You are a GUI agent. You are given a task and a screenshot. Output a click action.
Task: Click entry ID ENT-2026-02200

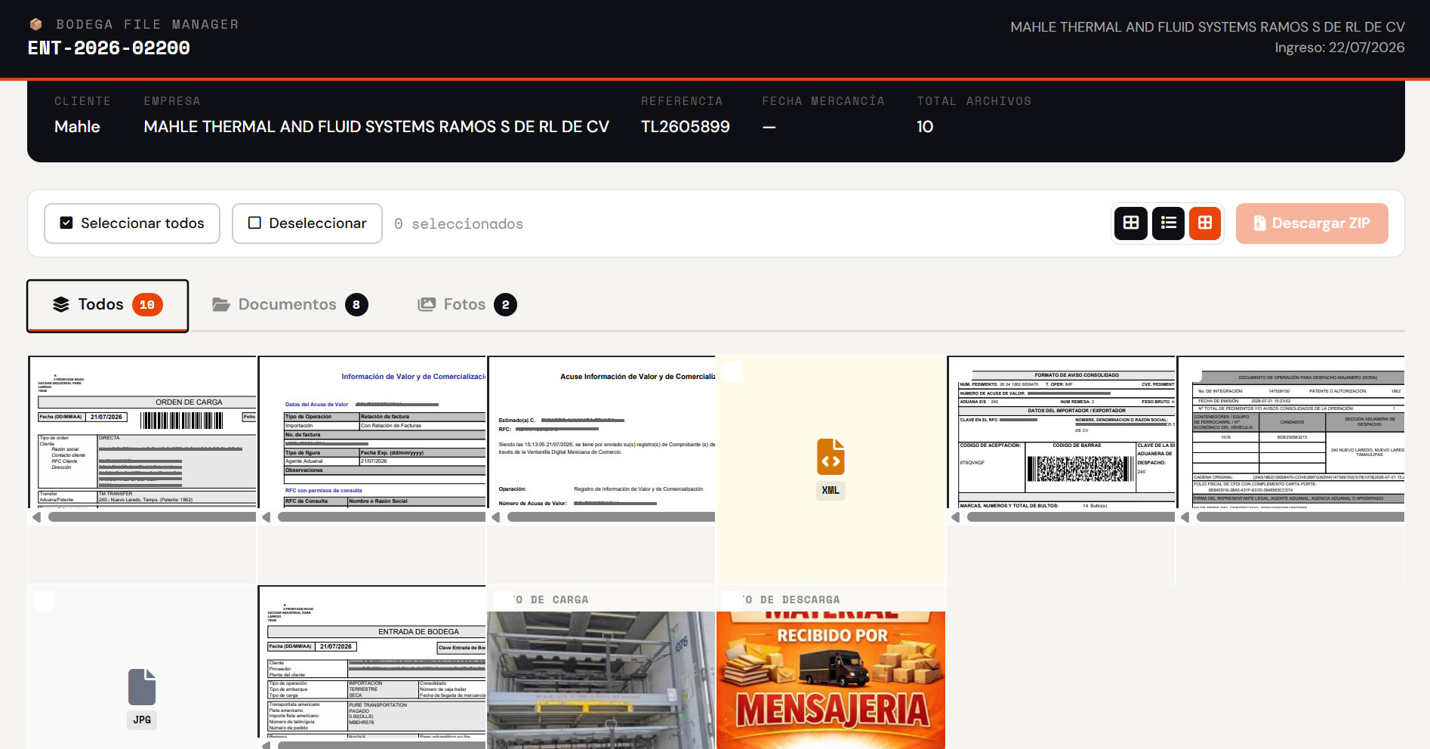point(109,48)
